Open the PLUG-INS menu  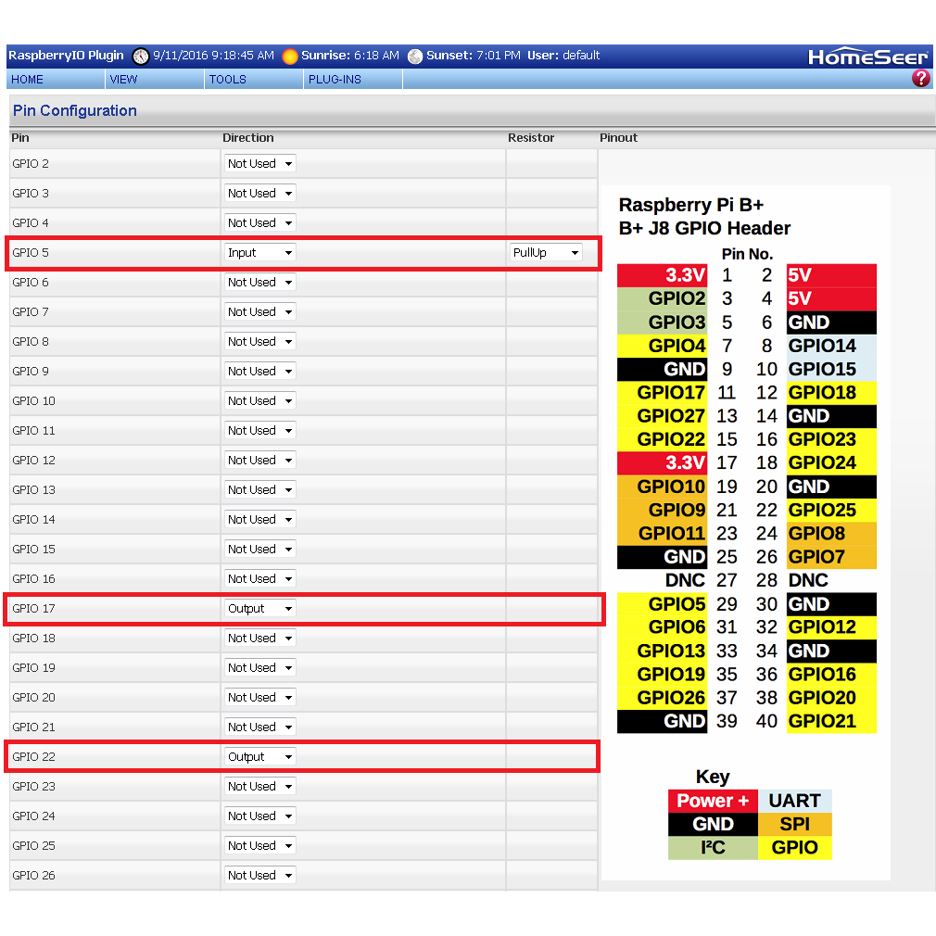335,80
